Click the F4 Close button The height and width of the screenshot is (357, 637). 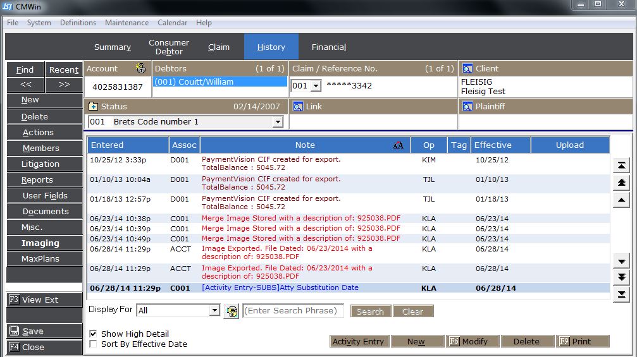tap(45, 348)
